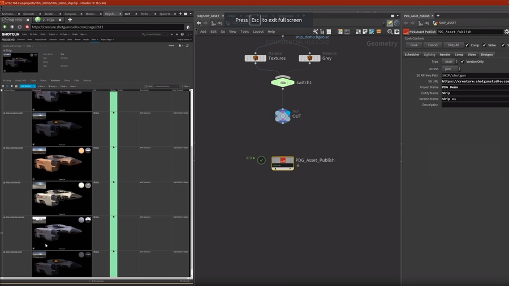Open the Access dropdown set to json

451,69
